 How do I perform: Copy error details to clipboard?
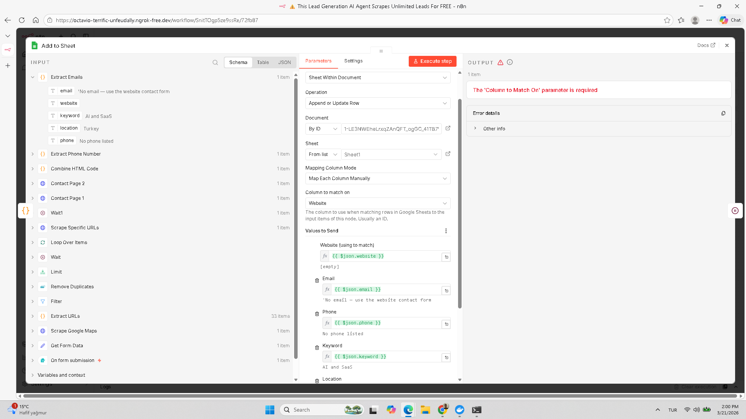pos(723,113)
